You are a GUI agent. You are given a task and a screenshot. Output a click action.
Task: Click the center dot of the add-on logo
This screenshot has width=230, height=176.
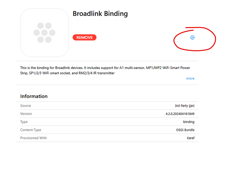pyautogui.click(x=44, y=33)
